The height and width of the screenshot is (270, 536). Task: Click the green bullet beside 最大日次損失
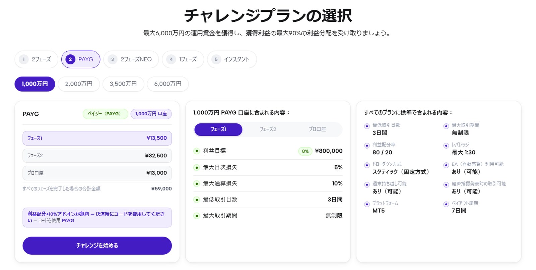pos(197,167)
